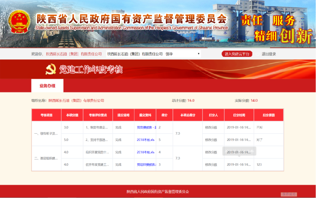Click the 党建工作年度考核 banner title

pyautogui.click(x=91, y=70)
